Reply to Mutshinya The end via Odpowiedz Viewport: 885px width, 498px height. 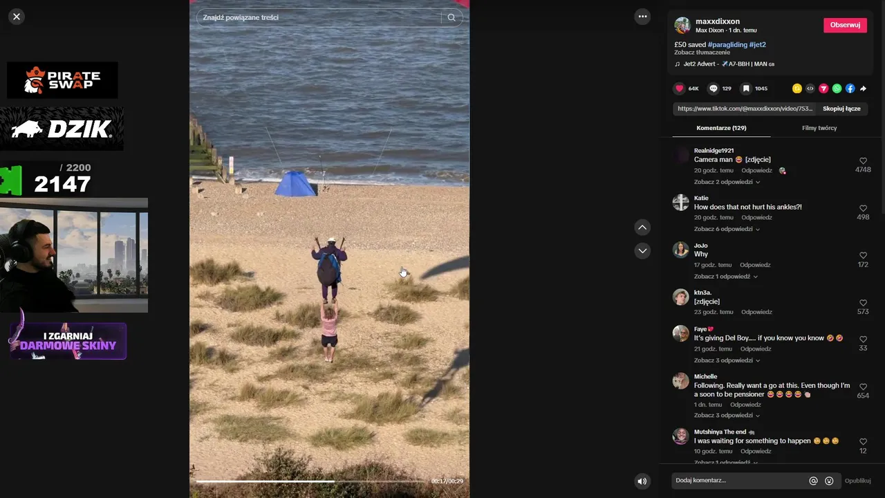tap(755, 451)
